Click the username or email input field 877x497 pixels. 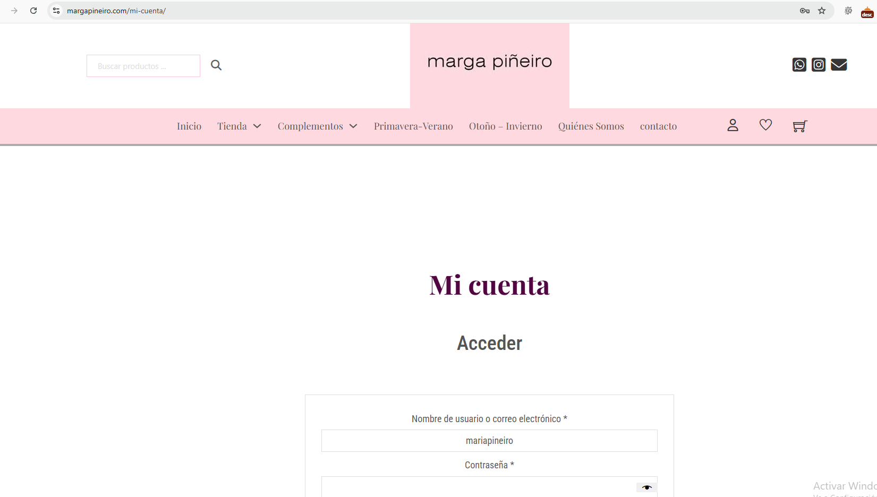click(489, 441)
